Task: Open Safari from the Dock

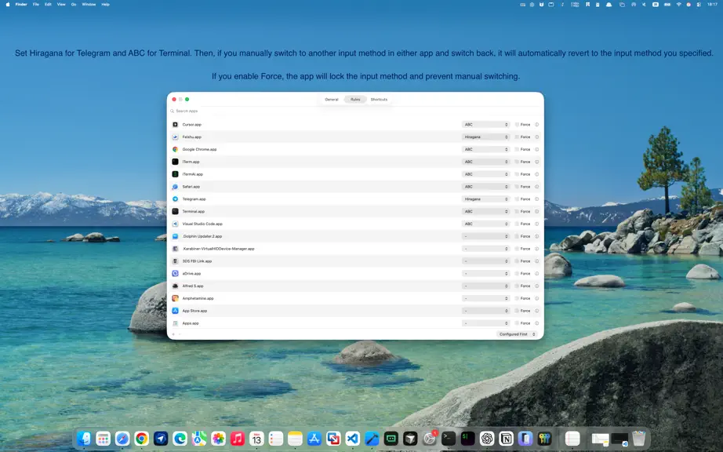Action: click(x=122, y=438)
